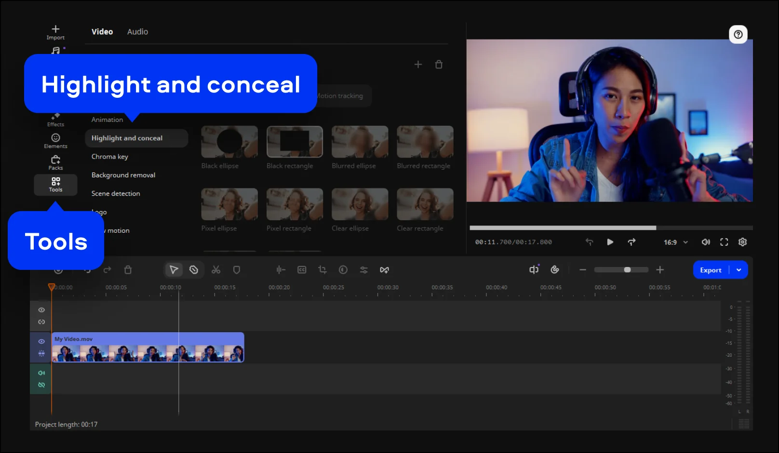Expand the 16:9 aspect ratio dropdown
The width and height of the screenshot is (779, 453).
click(x=685, y=242)
